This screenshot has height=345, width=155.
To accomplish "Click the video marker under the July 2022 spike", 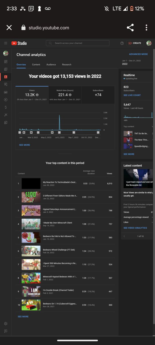I will 59,133.
